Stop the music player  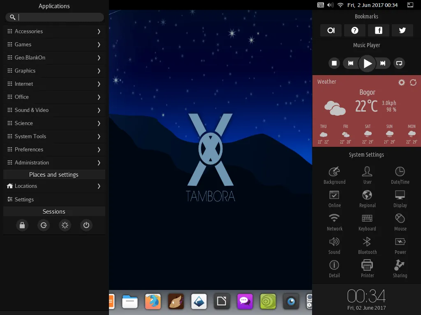tap(334, 63)
